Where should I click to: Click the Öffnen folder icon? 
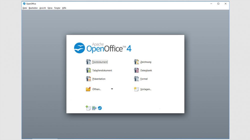88,89
